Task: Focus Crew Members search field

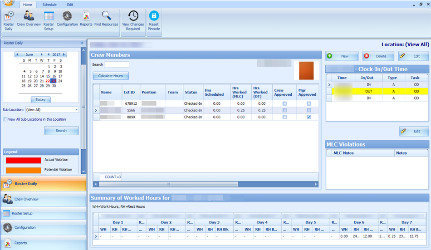Action: (117, 64)
